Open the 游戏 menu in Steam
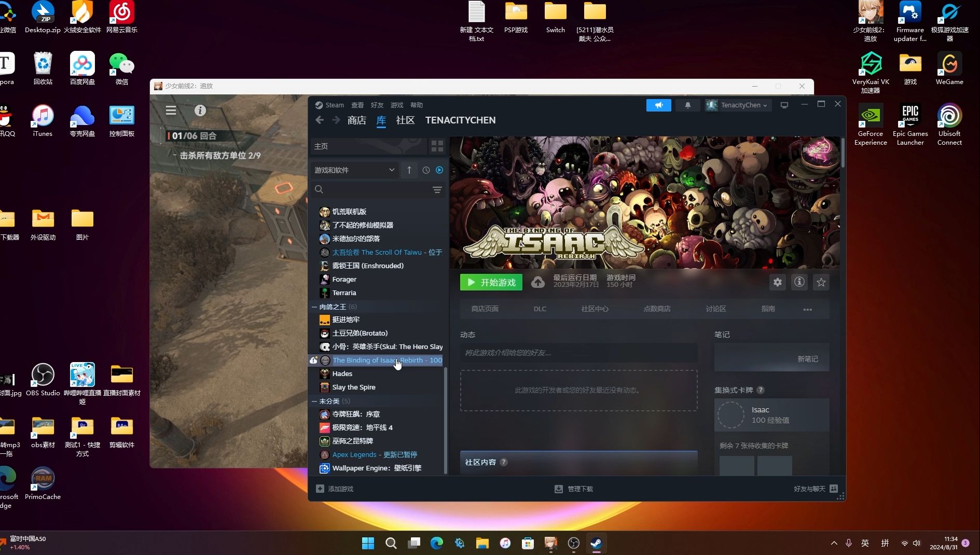The height and width of the screenshot is (555, 980). [x=397, y=105]
